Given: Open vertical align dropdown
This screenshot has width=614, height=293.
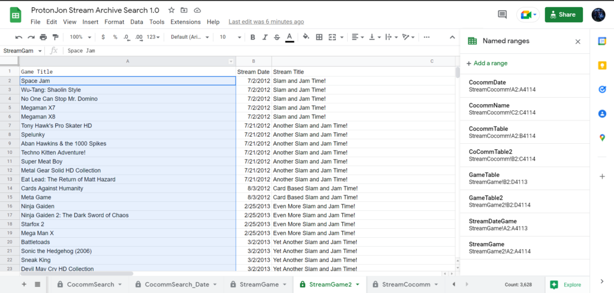Looking at the screenshot, I should [x=375, y=37].
